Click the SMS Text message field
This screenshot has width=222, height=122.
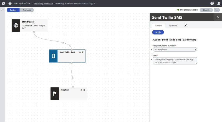click(x=175, y=61)
